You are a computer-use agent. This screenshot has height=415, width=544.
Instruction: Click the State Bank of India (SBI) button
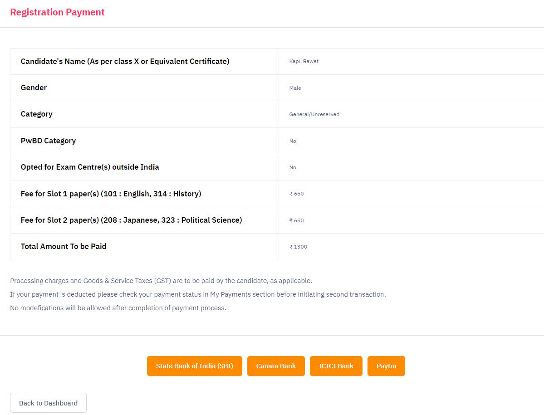click(x=194, y=366)
